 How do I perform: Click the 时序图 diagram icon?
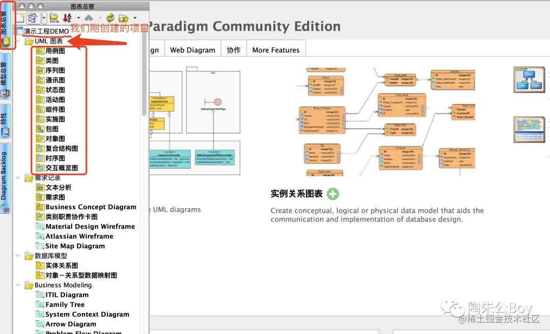tap(40, 158)
